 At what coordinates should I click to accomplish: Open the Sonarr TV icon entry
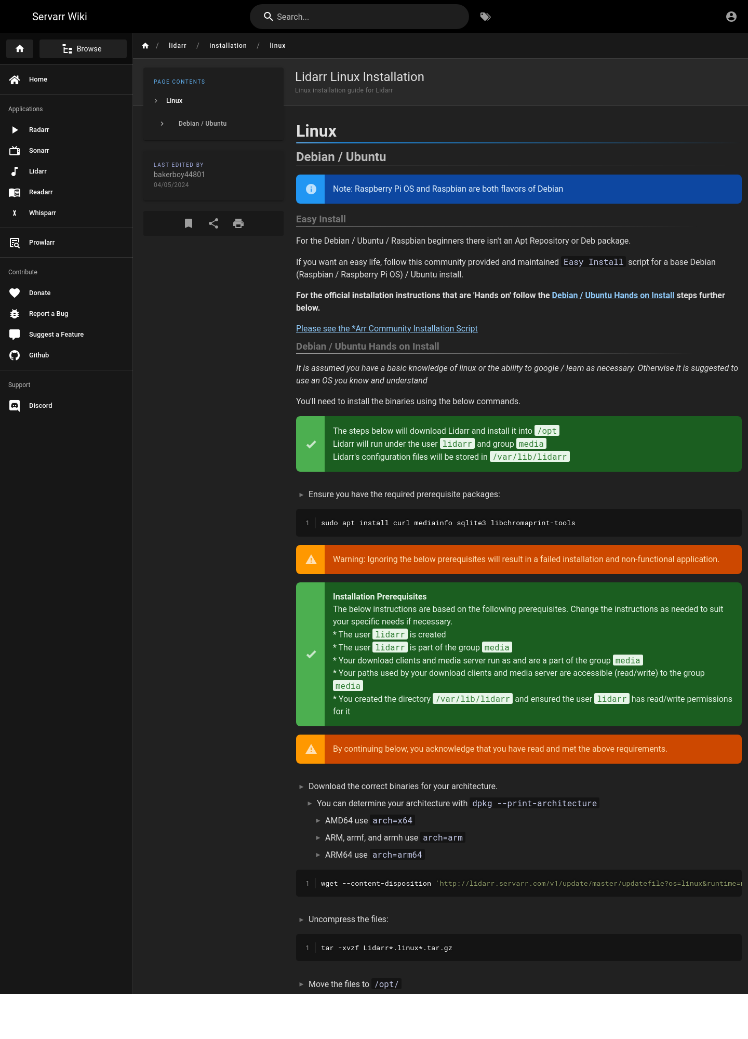(x=15, y=151)
